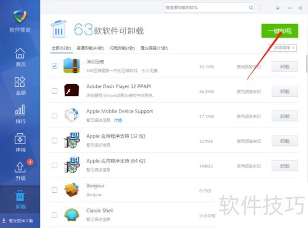Screen dimensions: 308x228
Task: Click the vertical scrollbar of software list
Action: coord(307,63)
